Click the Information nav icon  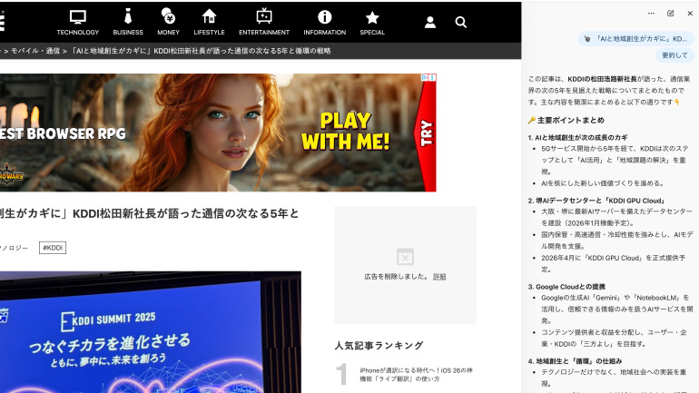(324, 22)
